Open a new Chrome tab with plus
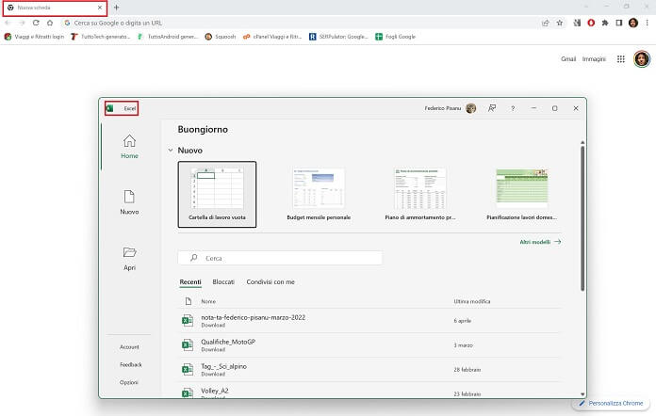Screen dimensions: 656x416 click(116, 8)
